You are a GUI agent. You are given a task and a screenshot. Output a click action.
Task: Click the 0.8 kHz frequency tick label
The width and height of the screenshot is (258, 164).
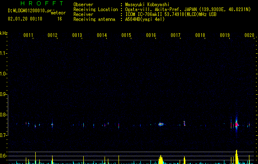coord(3,115)
